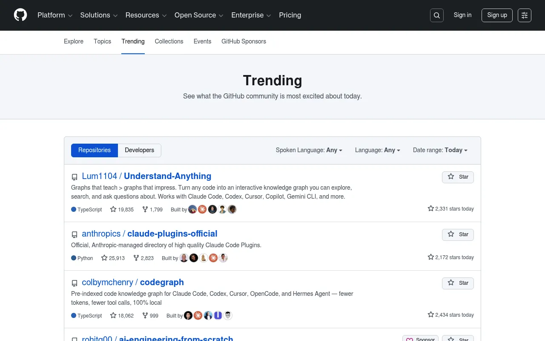Click first contributor avatar of codegraph
Screen dimensions: 545x341
(x=188, y=315)
